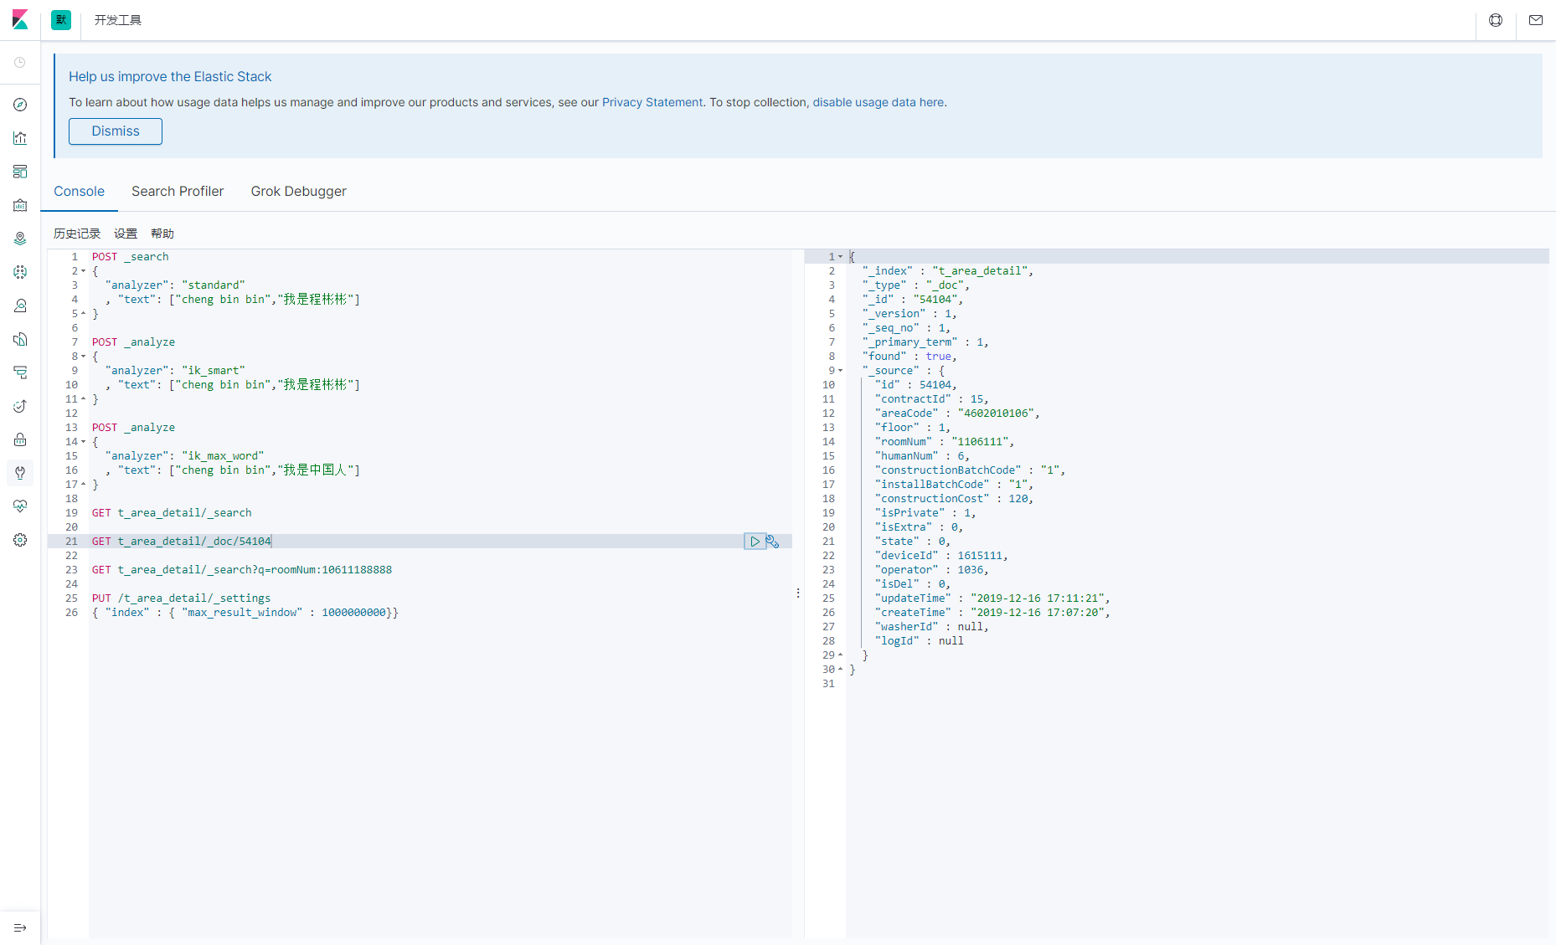
Task: Open Dashboard icon in sidebar
Action: (x=20, y=172)
